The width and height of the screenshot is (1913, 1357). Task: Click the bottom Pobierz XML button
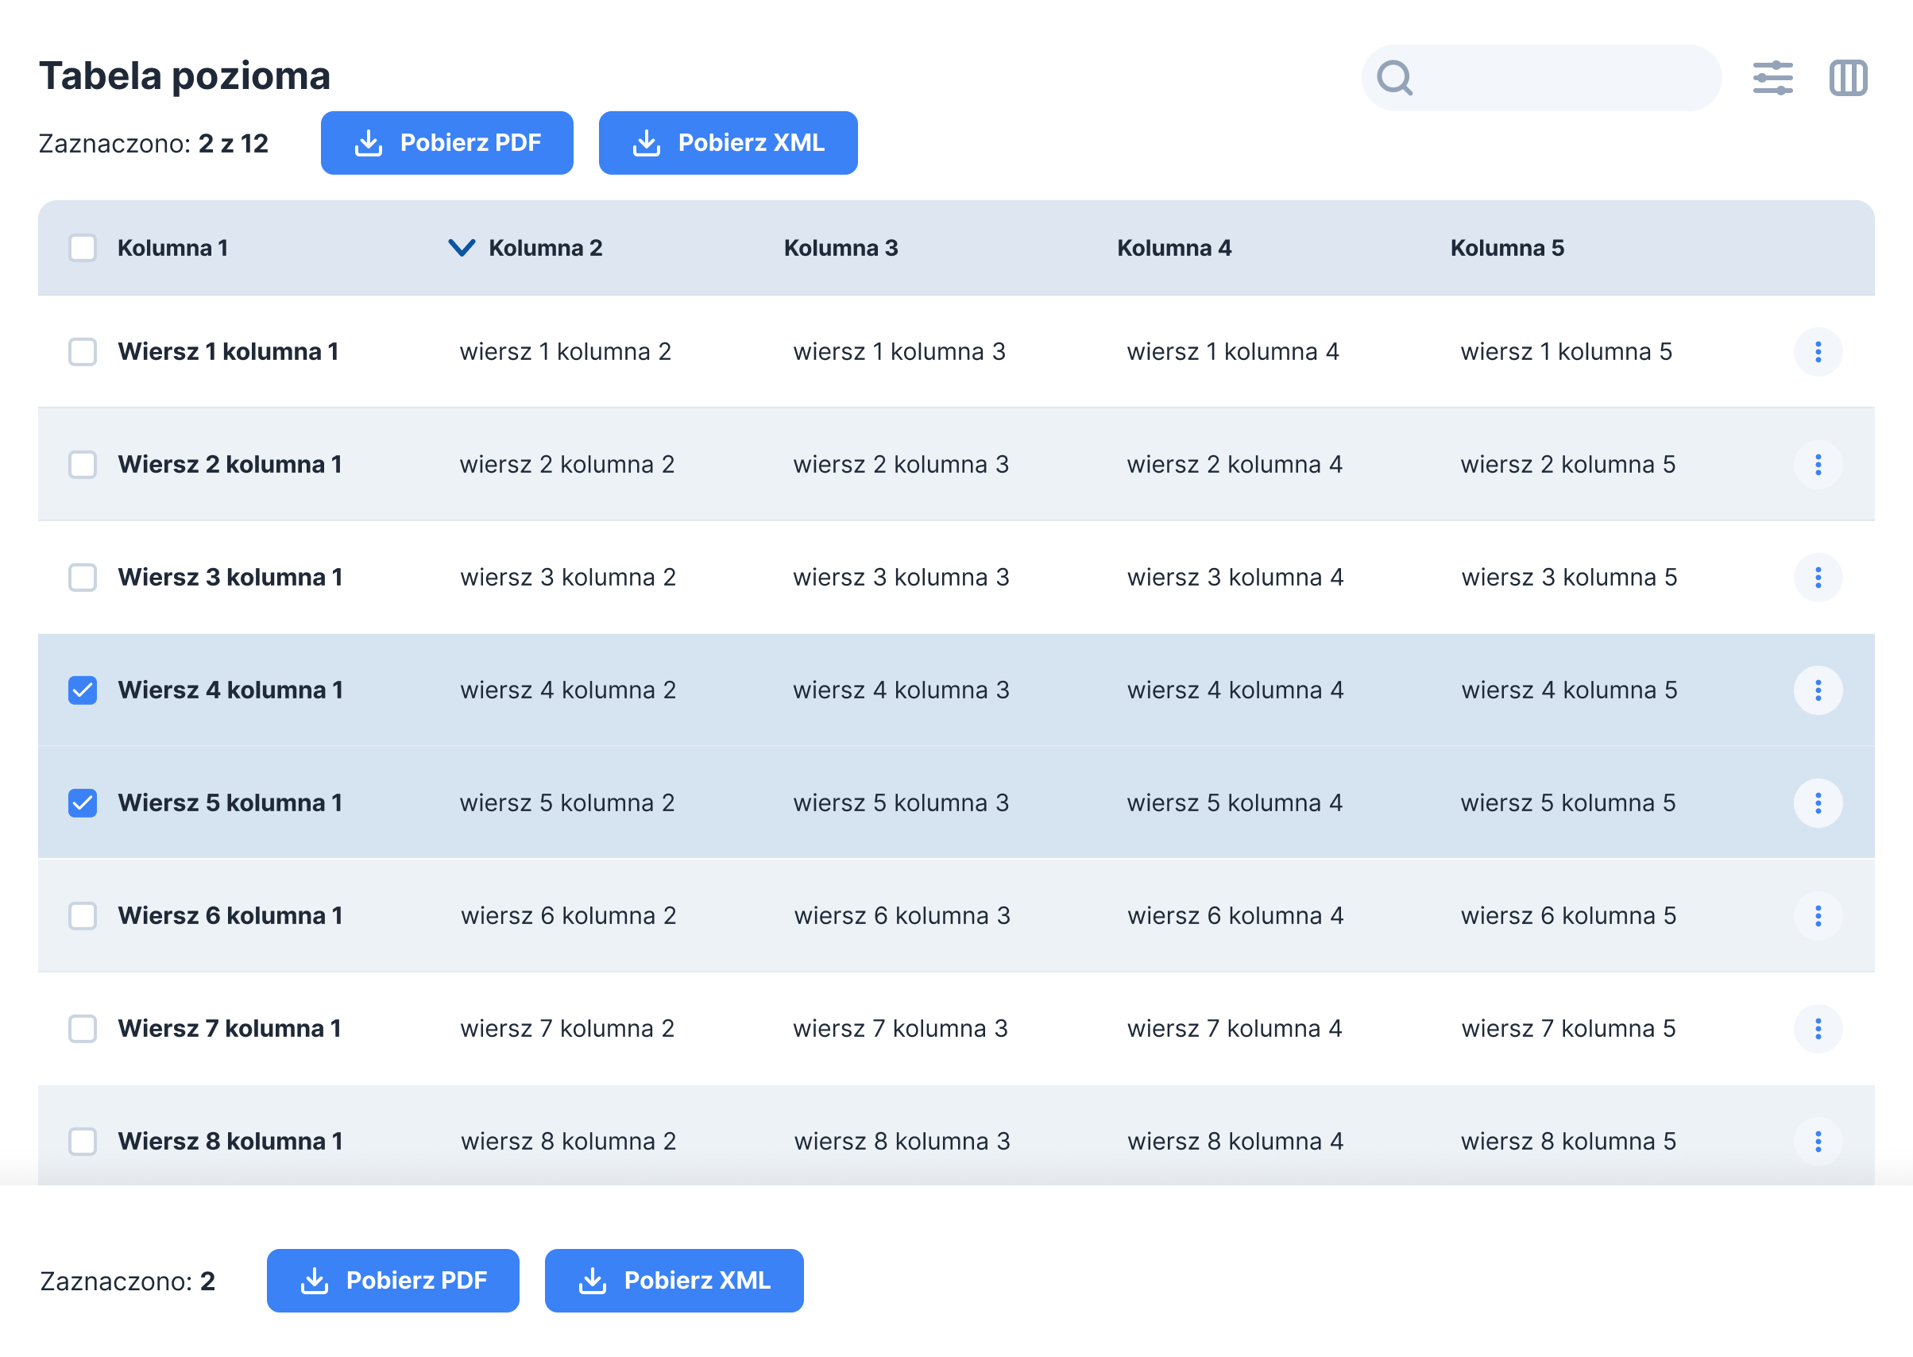point(674,1280)
